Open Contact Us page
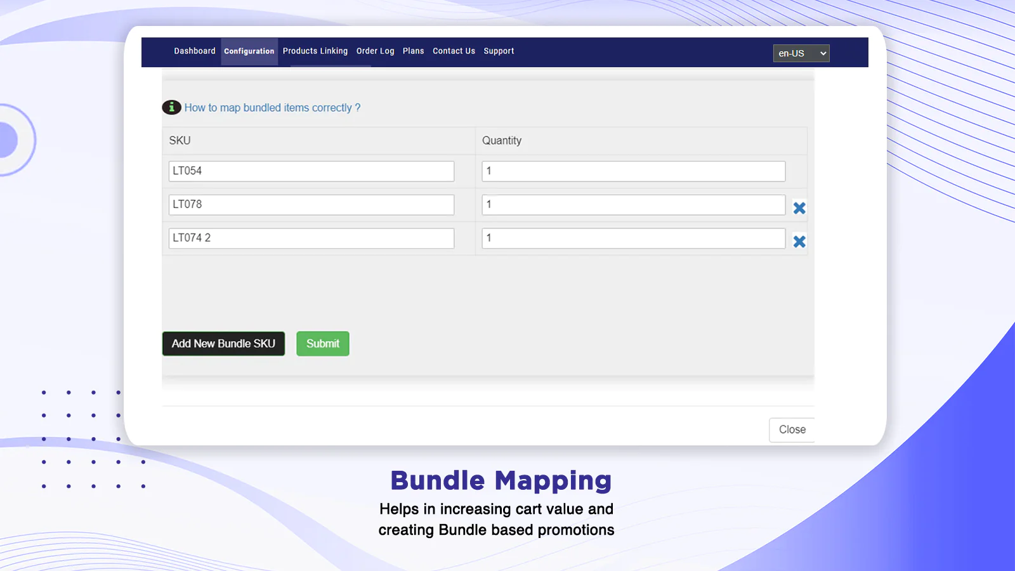The height and width of the screenshot is (571, 1015). point(454,51)
